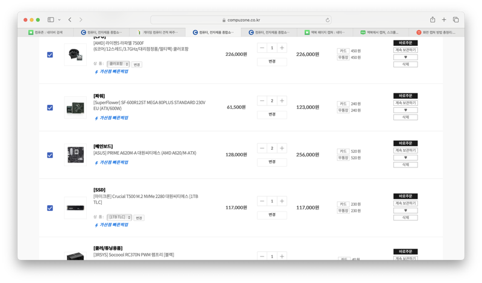This screenshot has height=283, width=482.
Task: Click the motherboard quantity field showing 2
Action: tap(272, 148)
